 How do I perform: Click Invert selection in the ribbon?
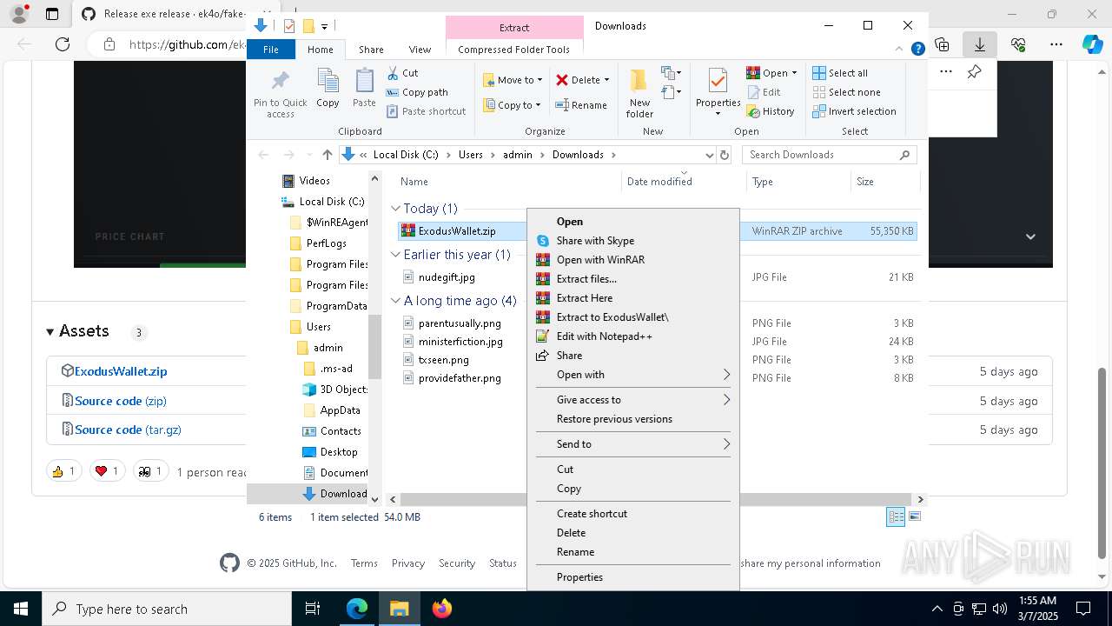click(x=854, y=111)
